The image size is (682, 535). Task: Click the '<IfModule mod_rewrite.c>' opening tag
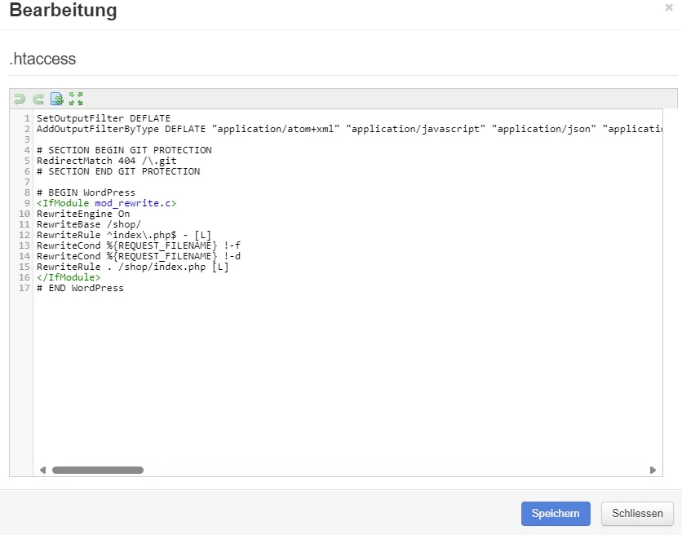pyautogui.click(x=107, y=203)
